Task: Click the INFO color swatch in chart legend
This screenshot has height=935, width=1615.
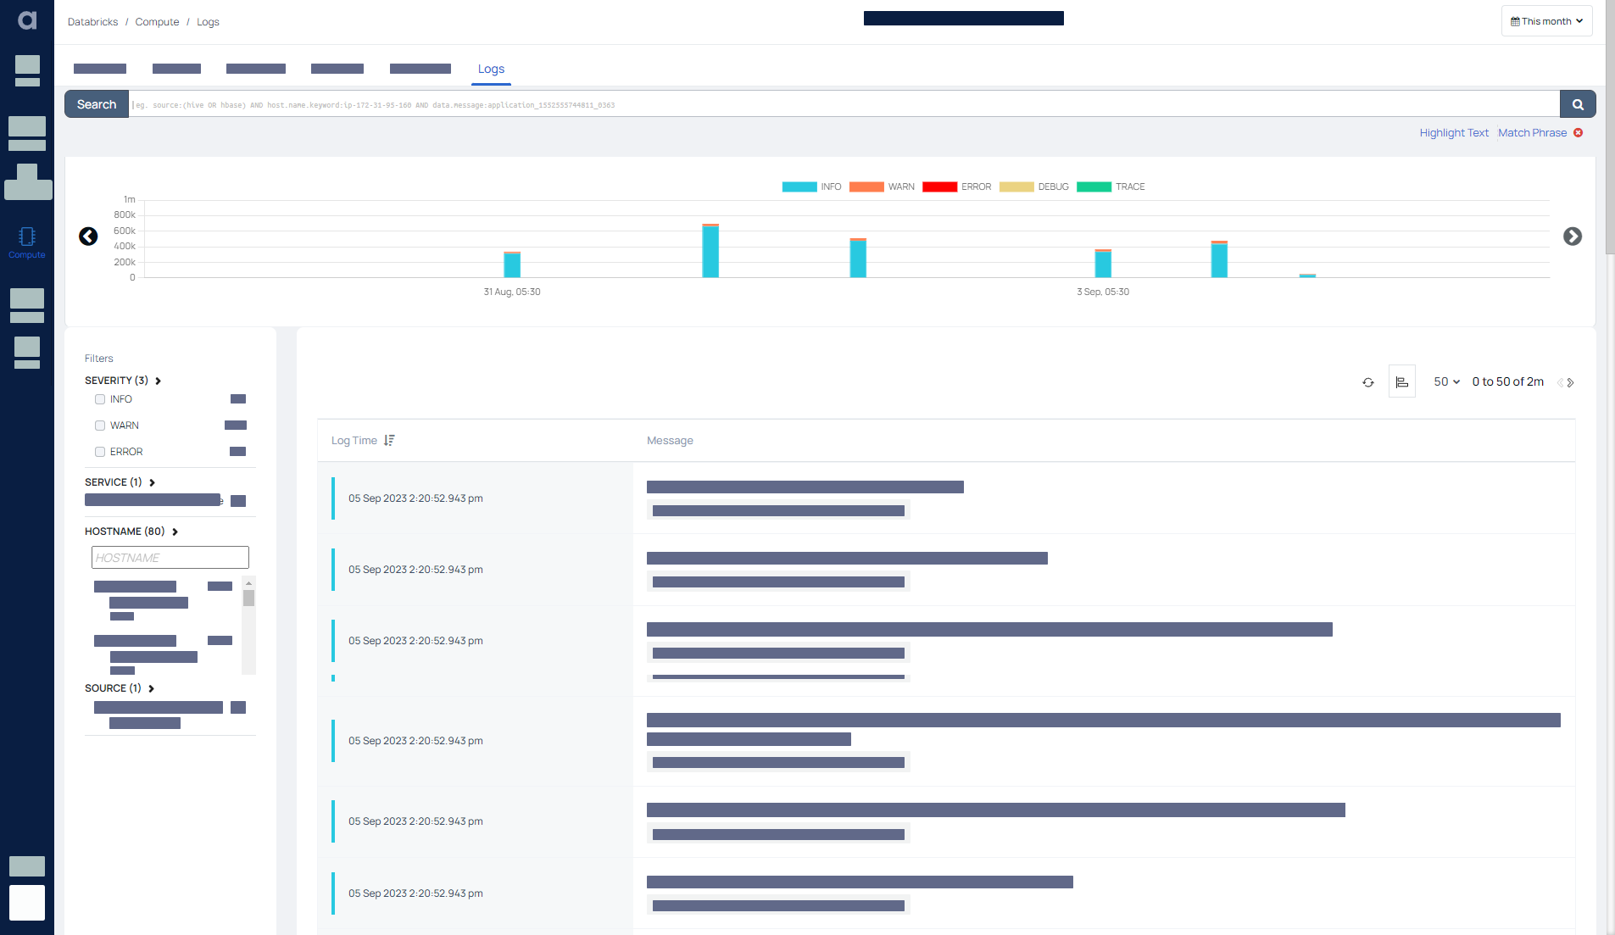Action: pos(798,186)
